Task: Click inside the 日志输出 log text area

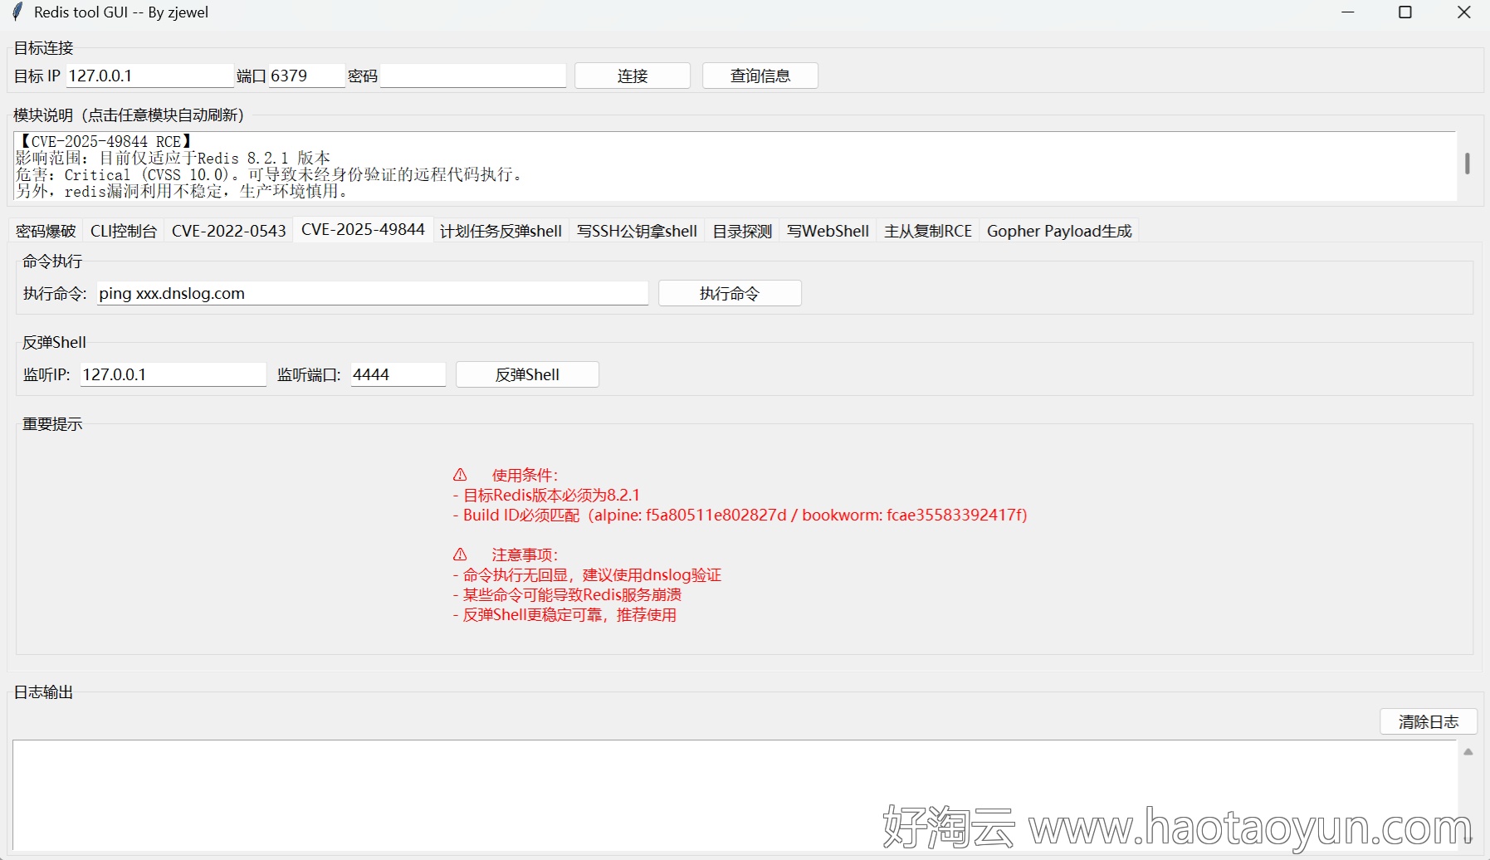Action: coord(735,794)
